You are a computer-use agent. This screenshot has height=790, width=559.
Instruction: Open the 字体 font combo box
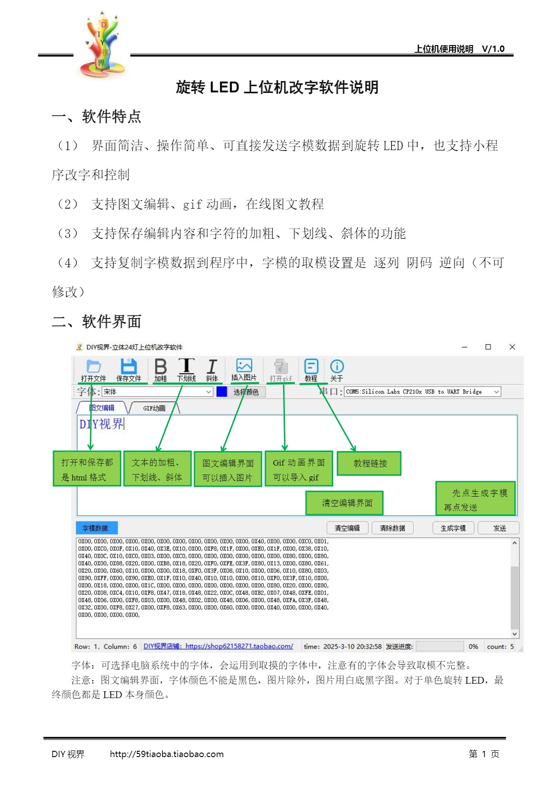(x=157, y=392)
